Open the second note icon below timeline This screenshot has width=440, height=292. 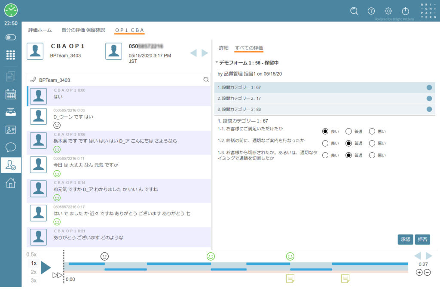pyautogui.click(x=345, y=279)
